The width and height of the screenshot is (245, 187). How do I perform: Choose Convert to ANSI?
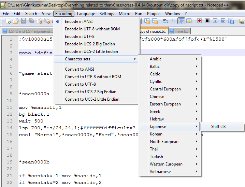[96, 69]
